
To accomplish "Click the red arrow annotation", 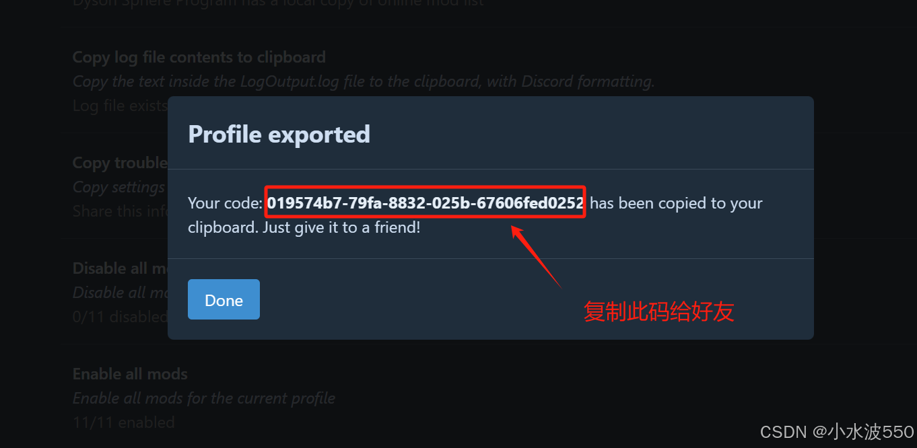I will tap(536, 256).
